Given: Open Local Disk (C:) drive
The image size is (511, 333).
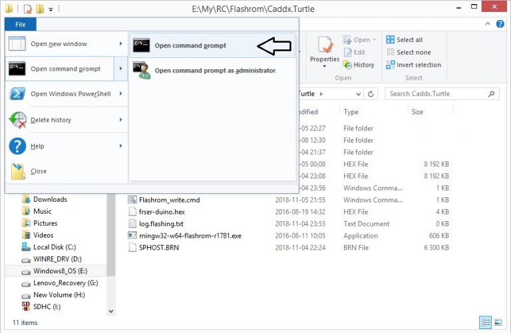Looking at the screenshot, I should 55,247.
